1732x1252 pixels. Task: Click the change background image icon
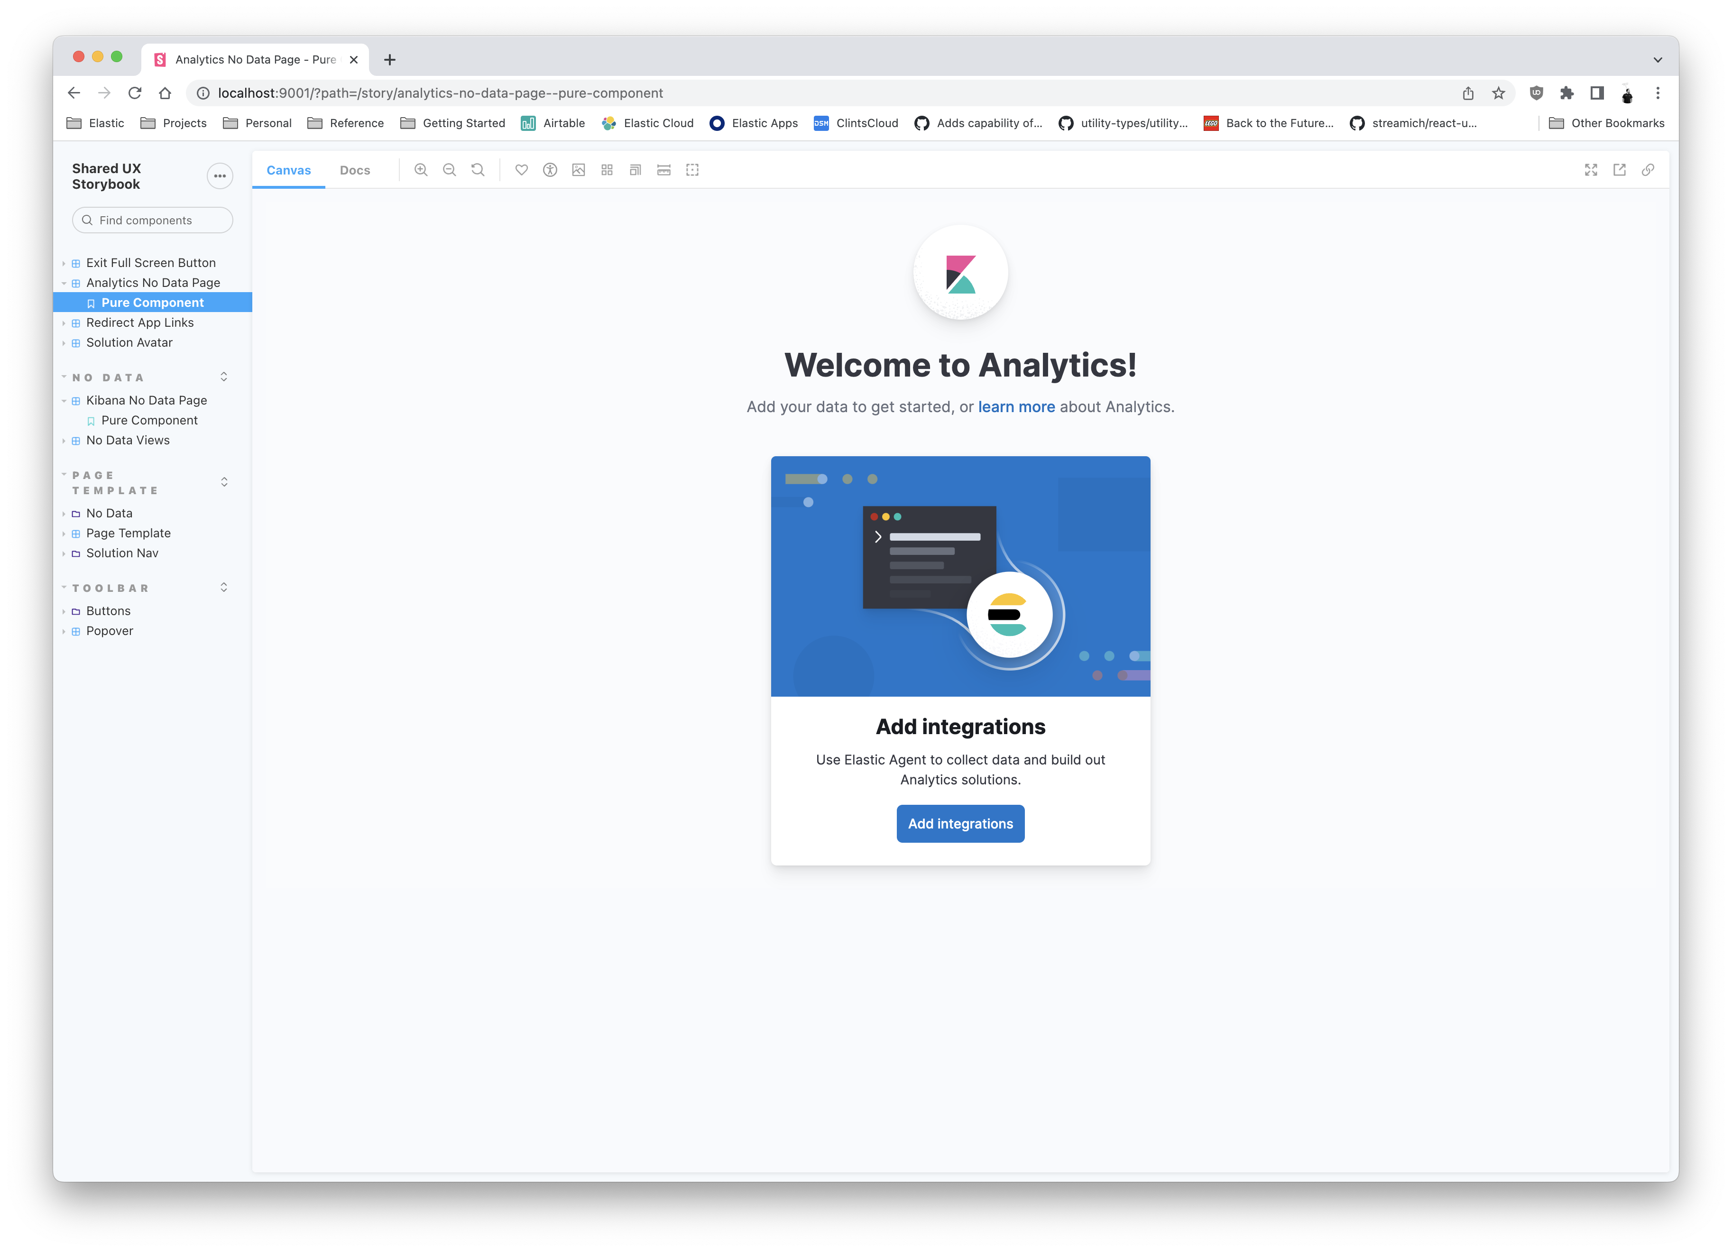click(x=578, y=170)
